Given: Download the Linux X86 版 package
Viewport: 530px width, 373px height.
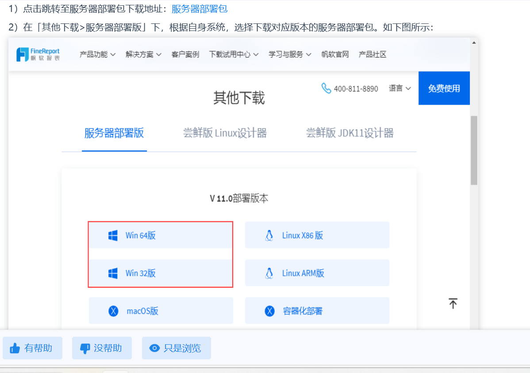Looking at the screenshot, I should (317, 235).
